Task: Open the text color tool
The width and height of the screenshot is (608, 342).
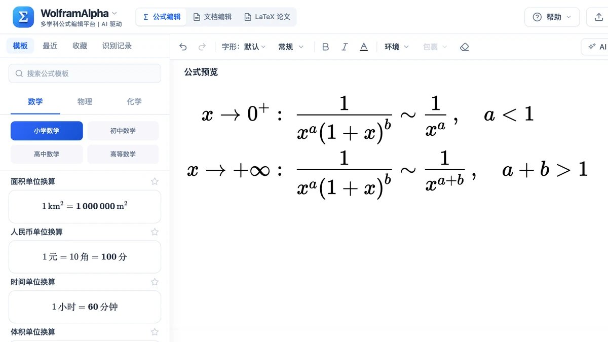Action: (x=364, y=47)
